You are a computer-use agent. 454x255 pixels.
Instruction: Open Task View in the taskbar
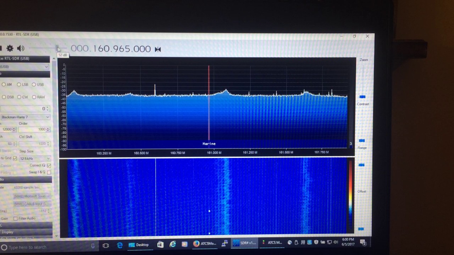(x=106, y=245)
